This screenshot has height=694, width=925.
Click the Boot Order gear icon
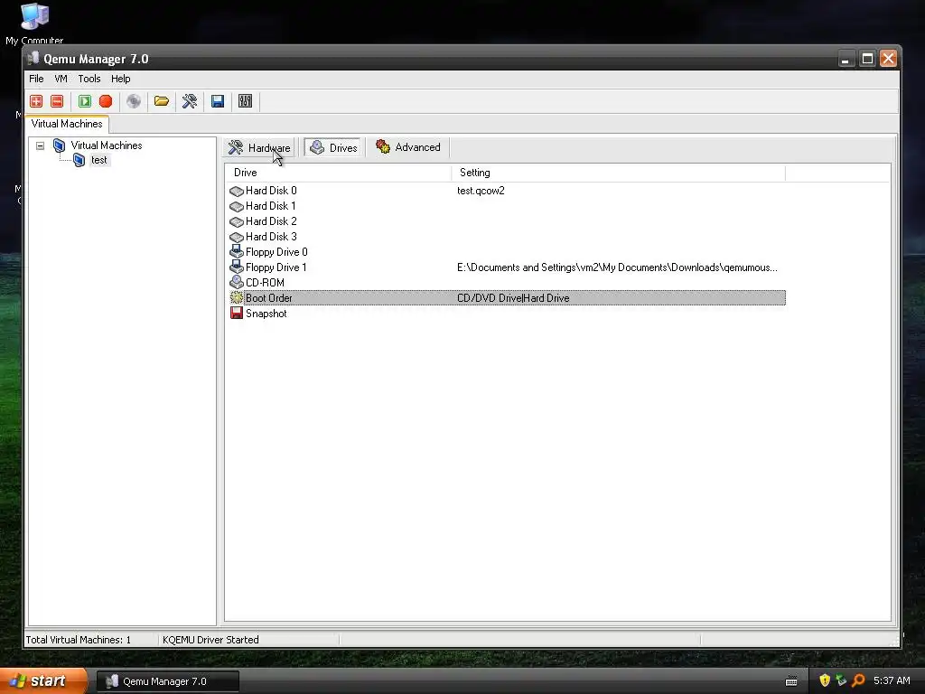[x=237, y=298]
